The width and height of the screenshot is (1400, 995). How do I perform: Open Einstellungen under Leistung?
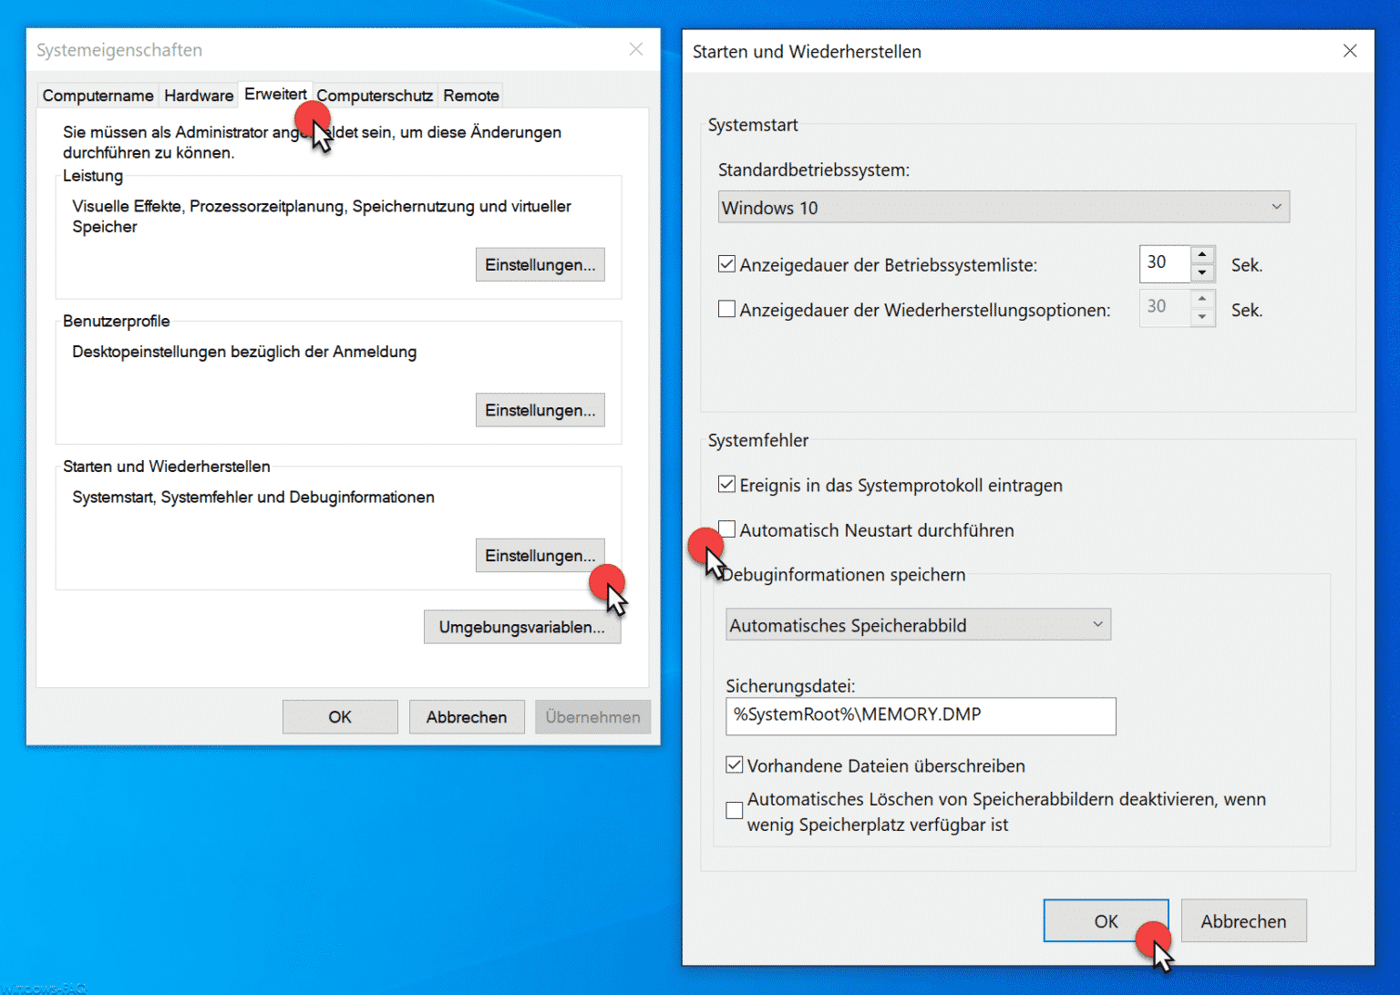(540, 264)
